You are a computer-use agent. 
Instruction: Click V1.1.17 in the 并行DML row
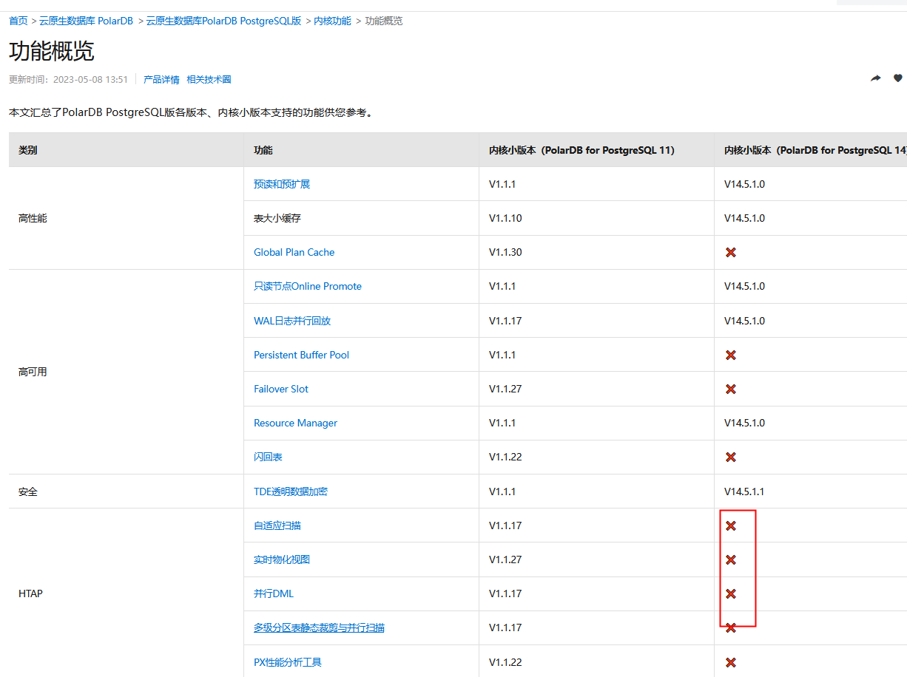click(x=505, y=593)
